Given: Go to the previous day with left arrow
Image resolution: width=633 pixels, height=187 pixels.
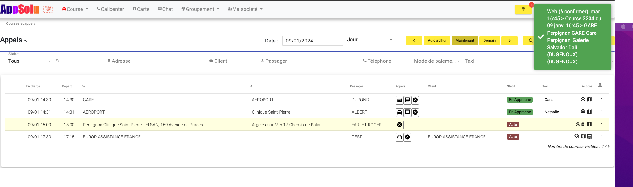Looking at the screenshot, I should [x=414, y=41].
